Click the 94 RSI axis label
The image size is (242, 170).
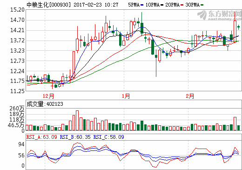pyautogui.click(x=21, y=144)
